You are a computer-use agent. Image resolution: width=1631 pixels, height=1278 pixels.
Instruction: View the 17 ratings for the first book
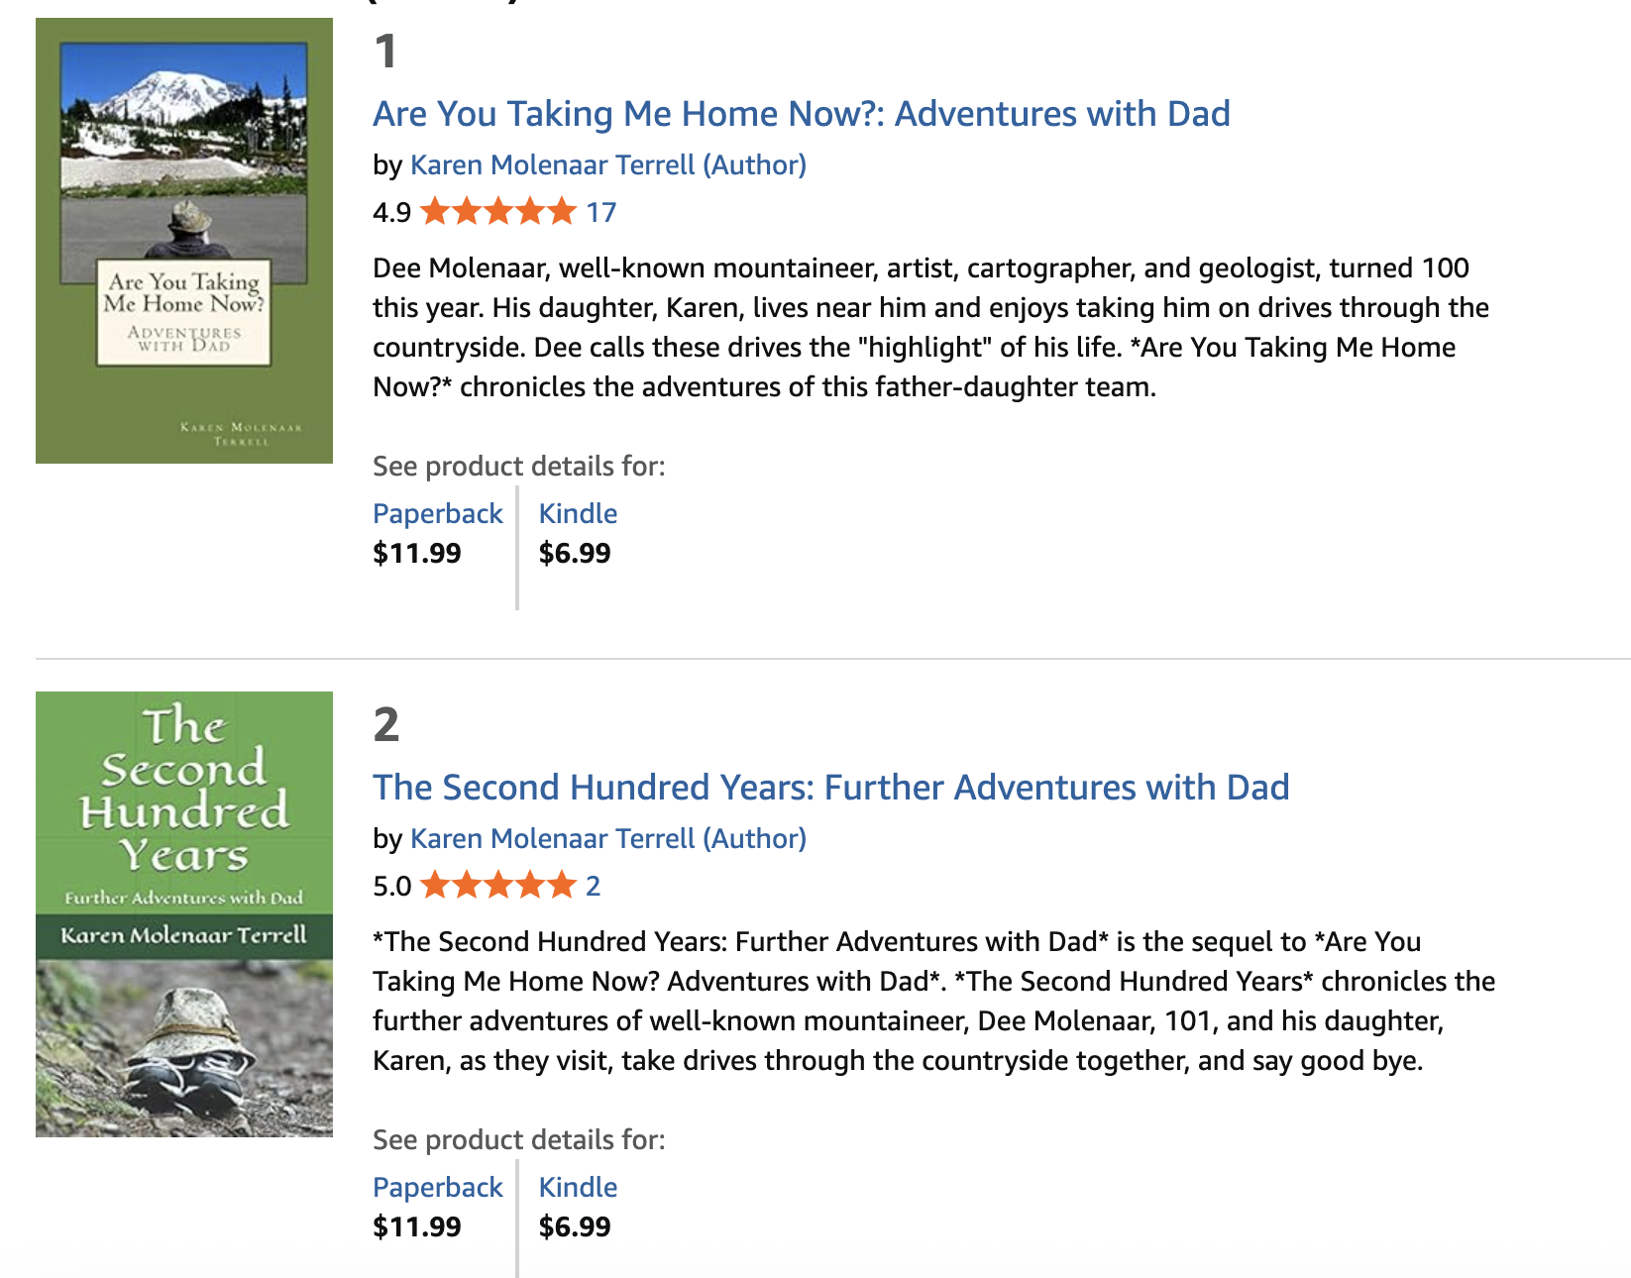[601, 213]
